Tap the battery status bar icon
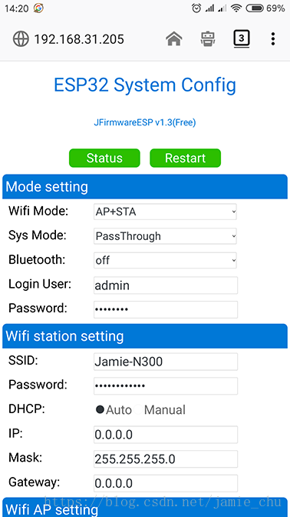290x517 pixels. [x=255, y=8]
